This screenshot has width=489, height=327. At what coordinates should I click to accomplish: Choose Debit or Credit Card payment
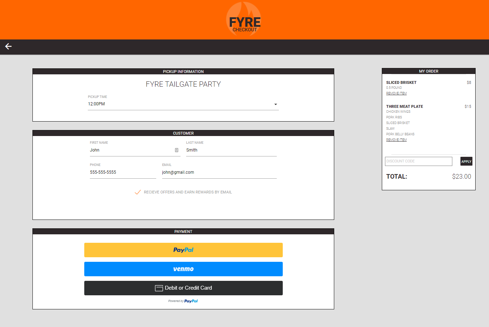(183, 288)
